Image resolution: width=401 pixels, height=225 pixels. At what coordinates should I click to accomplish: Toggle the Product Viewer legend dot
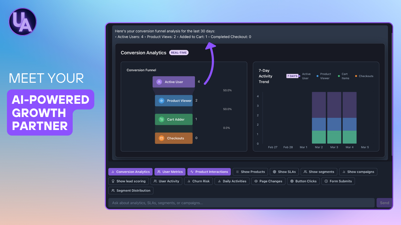click(317, 76)
